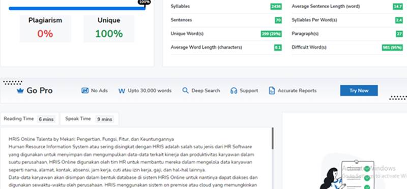This screenshot has height=189, width=407.
Task: Click the Try Now button
Action: click(x=359, y=90)
